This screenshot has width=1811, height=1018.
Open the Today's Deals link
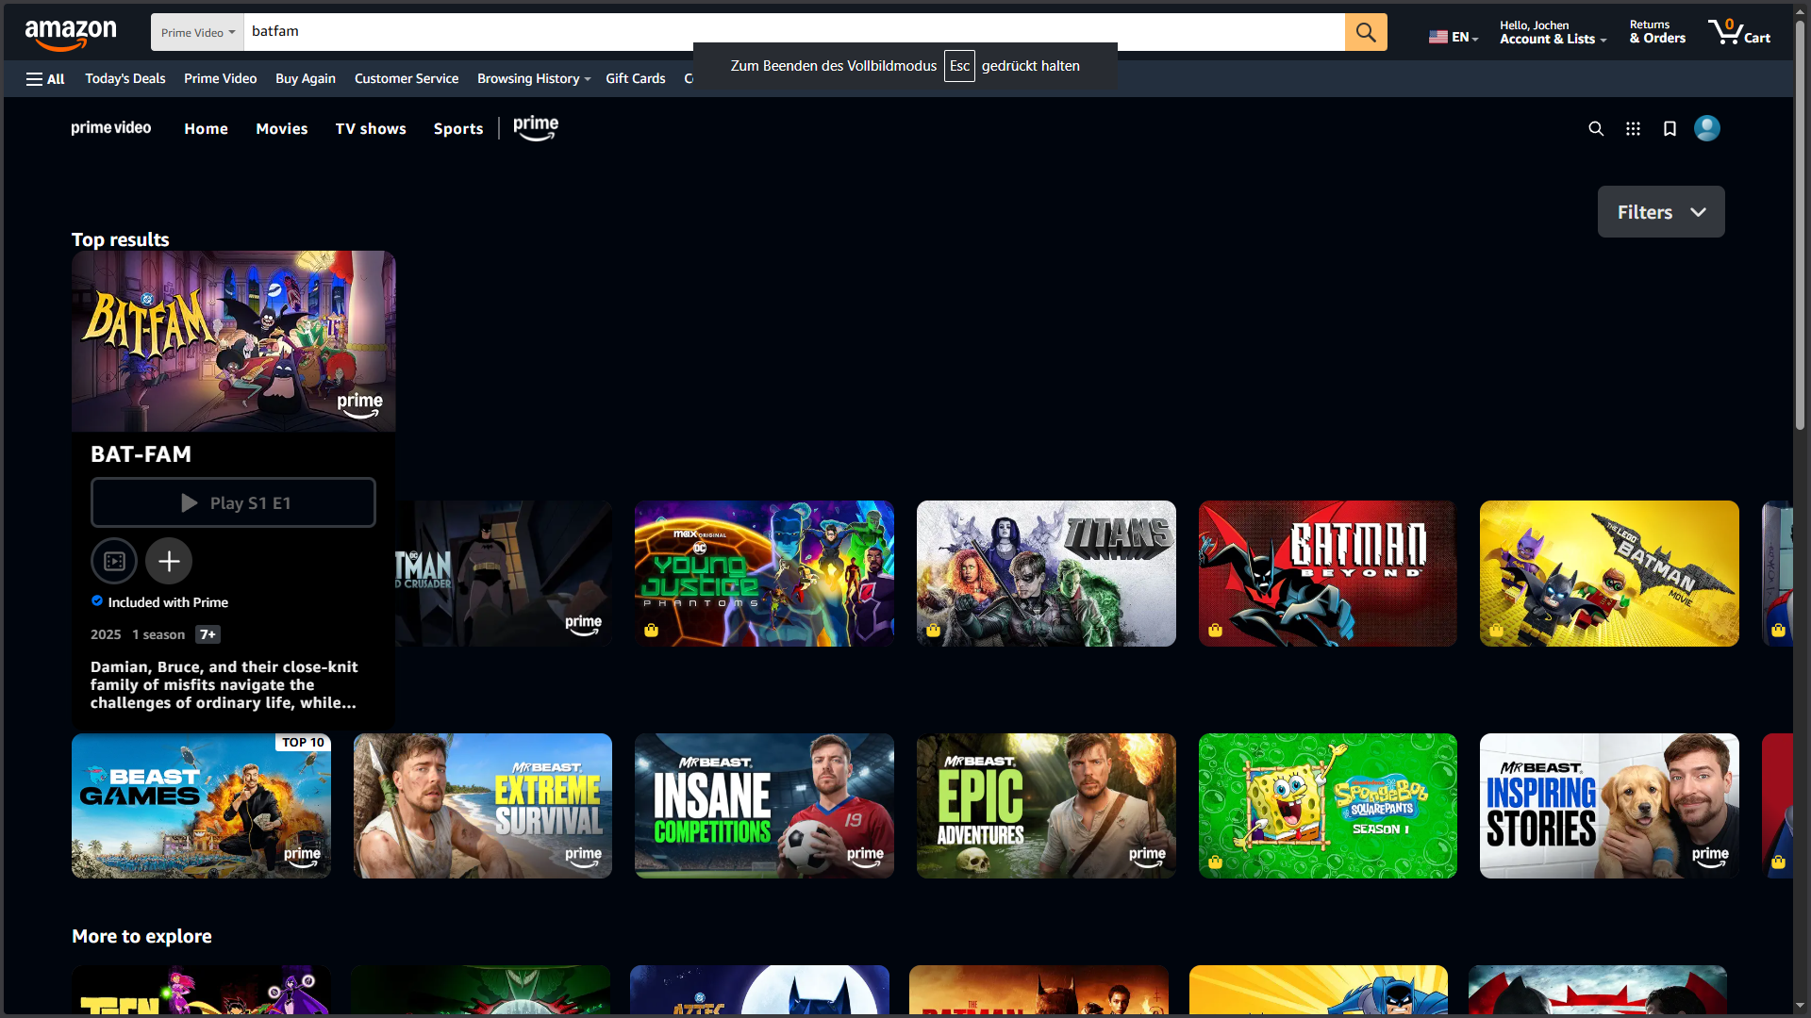125,79
